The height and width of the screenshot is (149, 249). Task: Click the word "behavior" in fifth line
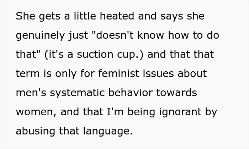point(131,93)
